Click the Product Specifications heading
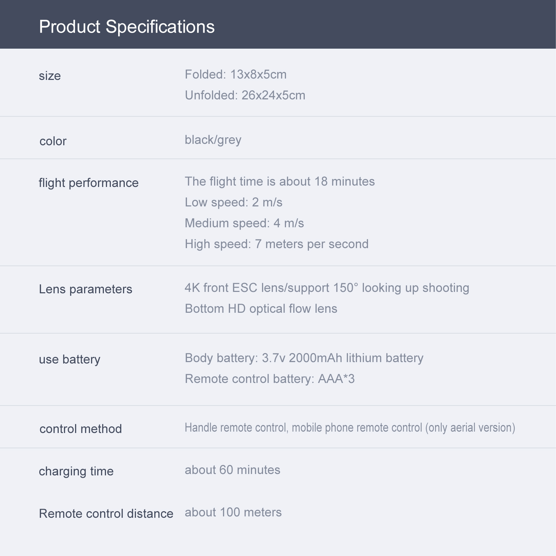The width and height of the screenshot is (556, 556). tap(127, 27)
